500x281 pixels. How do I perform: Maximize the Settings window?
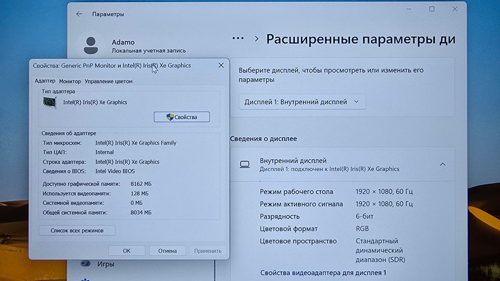click(x=432, y=9)
